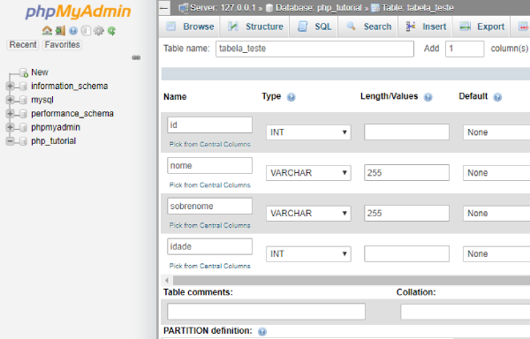Click Pick from Central Columns under sobrenome

(209, 225)
